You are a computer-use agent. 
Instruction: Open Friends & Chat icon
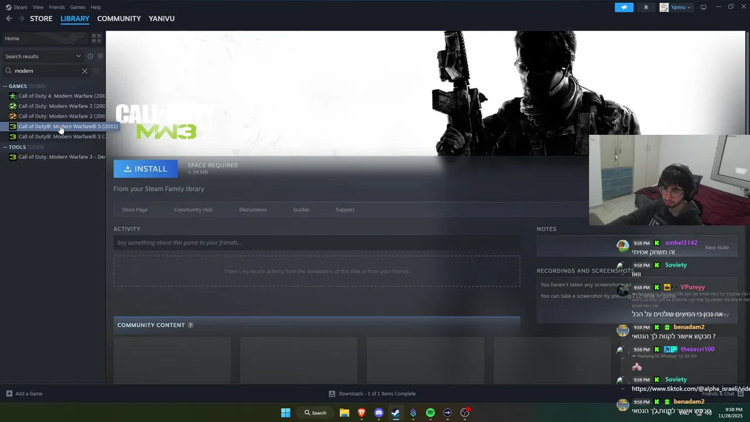[741, 394]
